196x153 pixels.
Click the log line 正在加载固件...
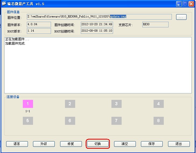click(x=17, y=39)
